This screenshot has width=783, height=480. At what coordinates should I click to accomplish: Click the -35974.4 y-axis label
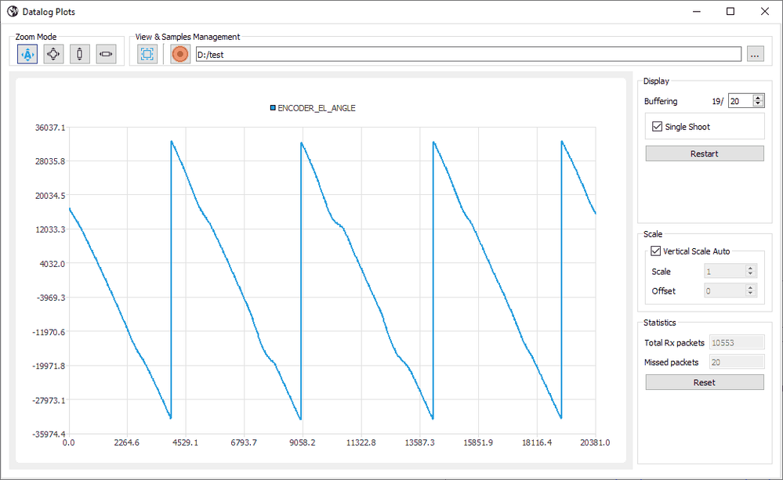click(x=49, y=434)
